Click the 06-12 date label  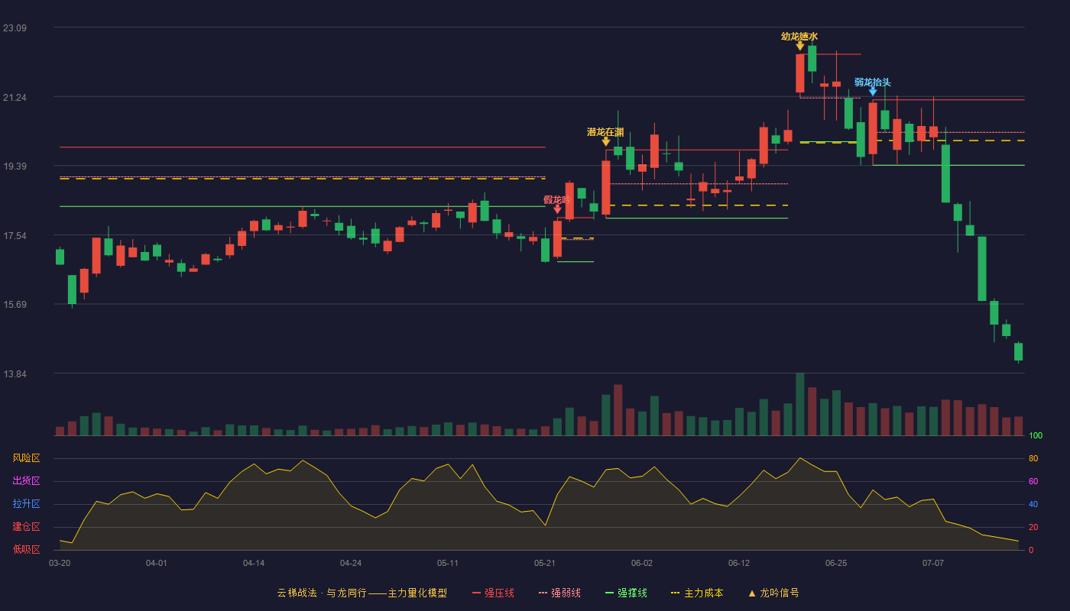click(x=739, y=563)
